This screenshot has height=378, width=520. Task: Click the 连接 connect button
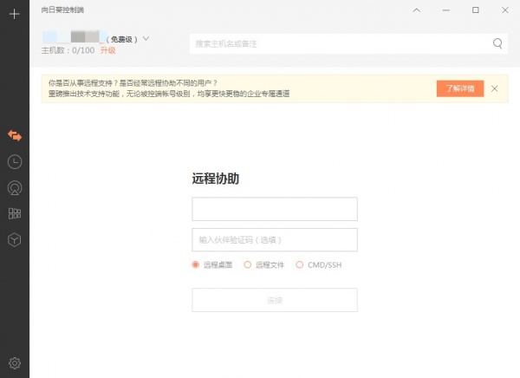coord(274,300)
